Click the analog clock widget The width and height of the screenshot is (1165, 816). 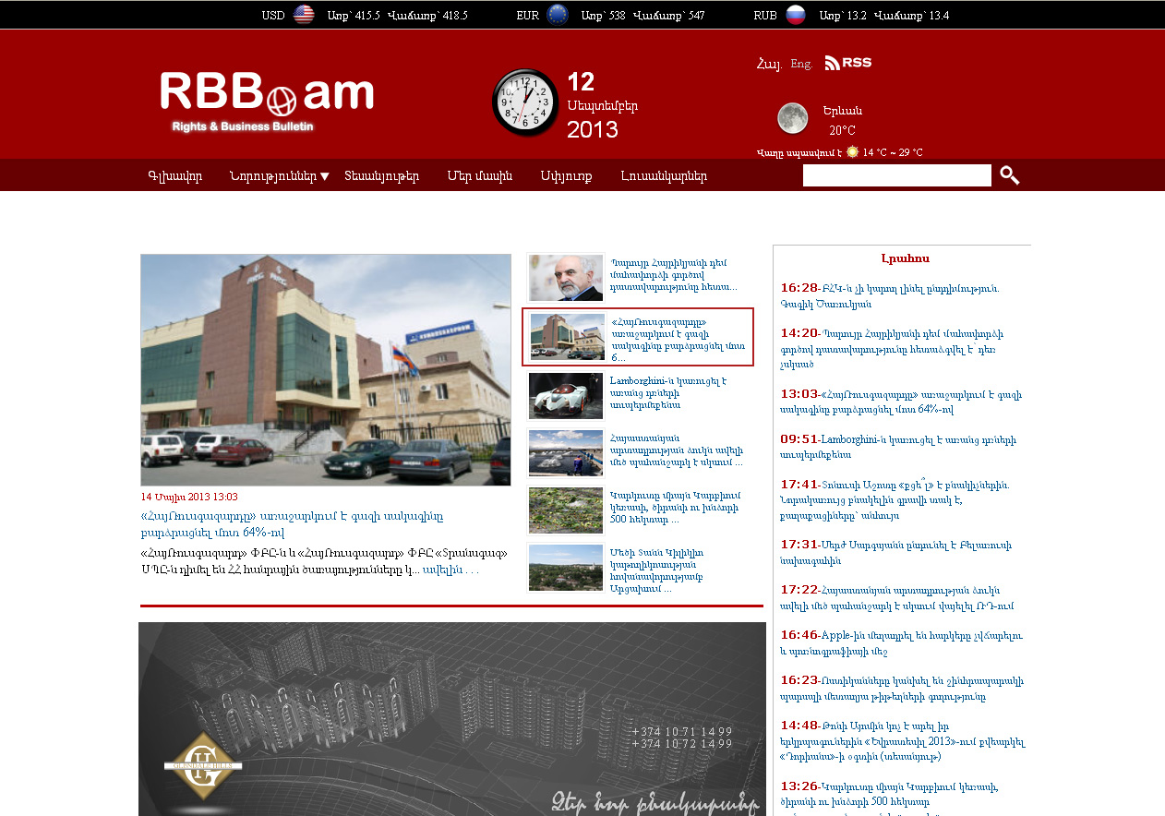pyautogui.click(x=525, y=102)
